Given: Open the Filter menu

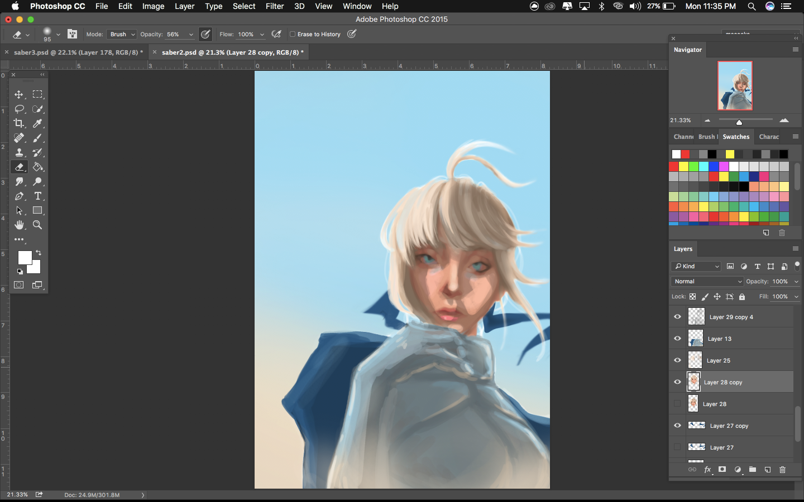Looking at the screenshot, I should click(275, 6).
